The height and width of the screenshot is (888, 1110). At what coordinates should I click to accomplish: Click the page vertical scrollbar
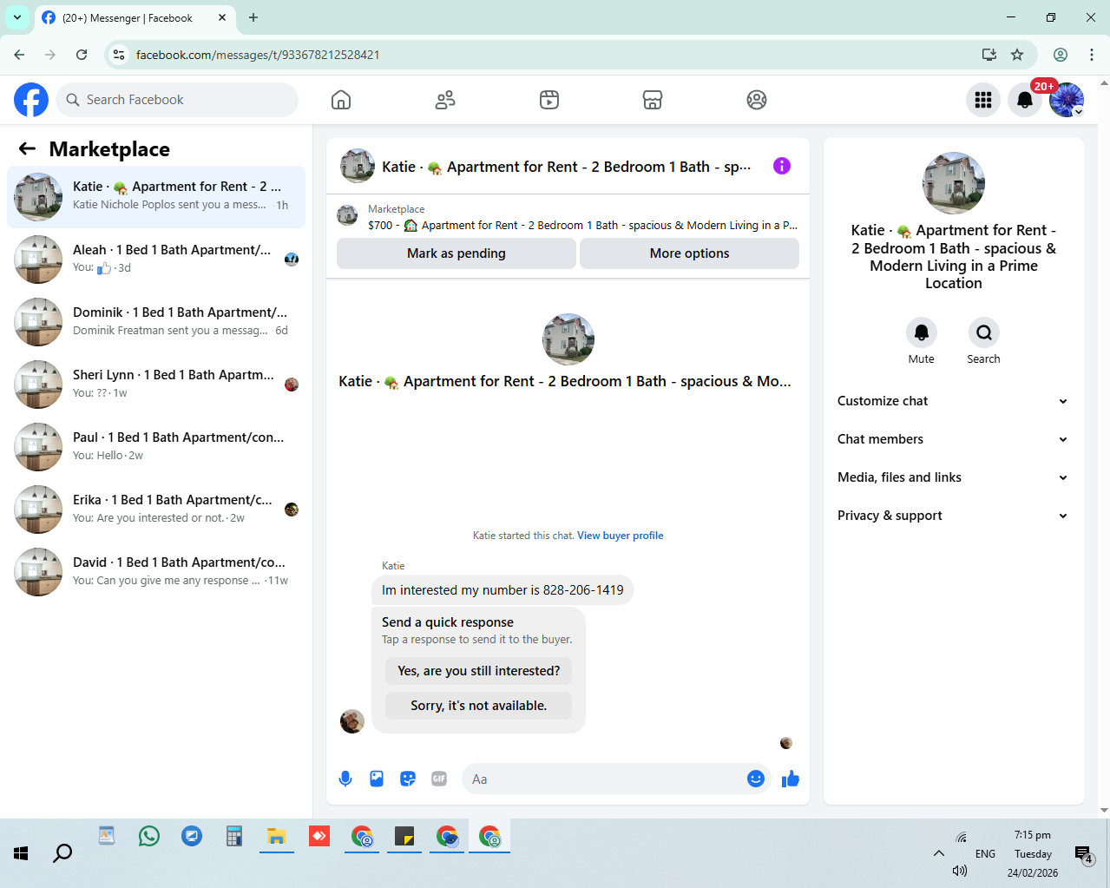pyautogui.click(x=1104, y=447)
